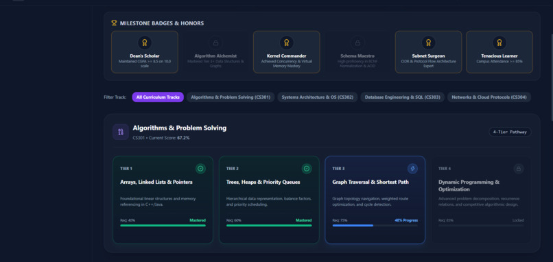Screen dimensions: 553x262
Task: Click the Tier 1 mastered progress bar
Action: pyautogui.click(x=163, y=226)
